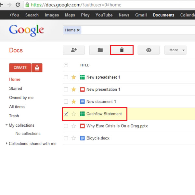
Task: Click the TITLE column header
Action: pos(84,65)
